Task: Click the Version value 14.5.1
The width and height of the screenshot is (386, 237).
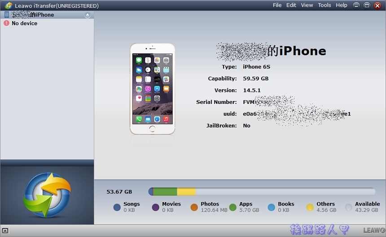Action: pos(252,90)
